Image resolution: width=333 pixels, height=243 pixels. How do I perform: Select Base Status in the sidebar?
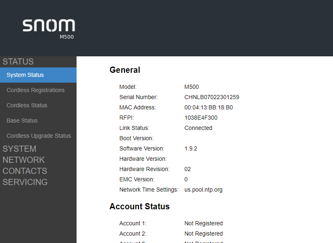[22, 120]
